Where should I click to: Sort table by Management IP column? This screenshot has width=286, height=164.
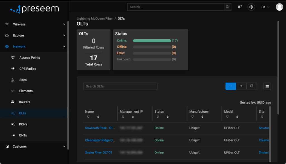pyautogui.click(x=133, y=117)
